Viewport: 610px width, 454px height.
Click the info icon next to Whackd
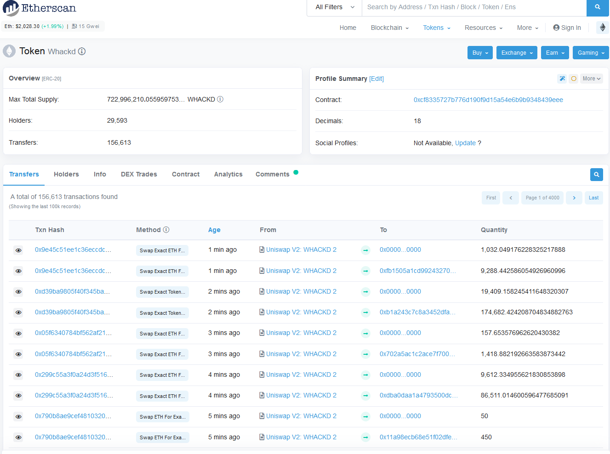(82, 51)
